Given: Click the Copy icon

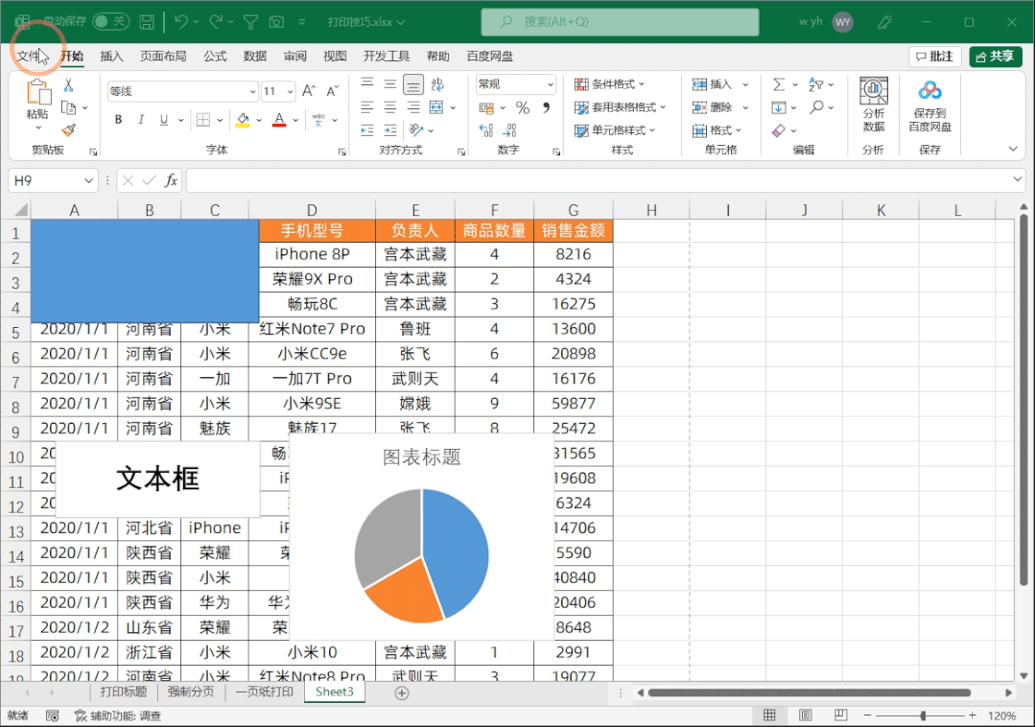Looking at the screenshot, I should tap(69, 107).
